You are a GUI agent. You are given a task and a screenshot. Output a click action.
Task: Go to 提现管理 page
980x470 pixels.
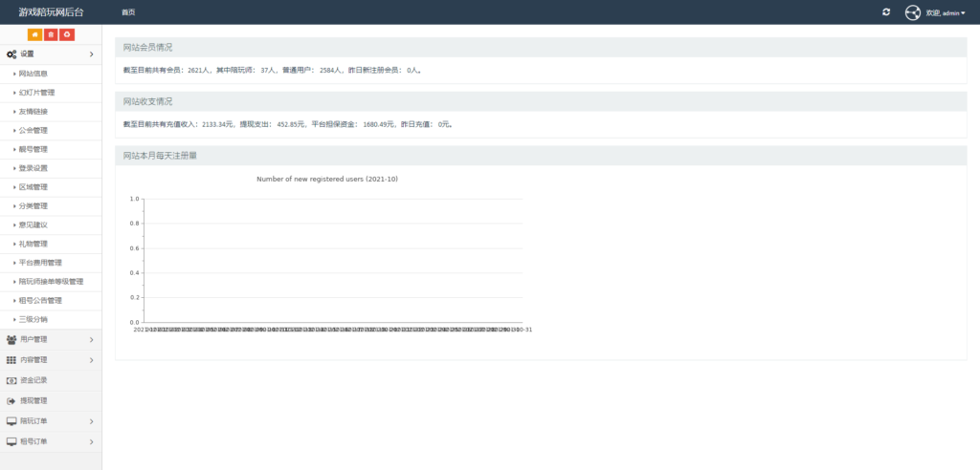point(33,400)
